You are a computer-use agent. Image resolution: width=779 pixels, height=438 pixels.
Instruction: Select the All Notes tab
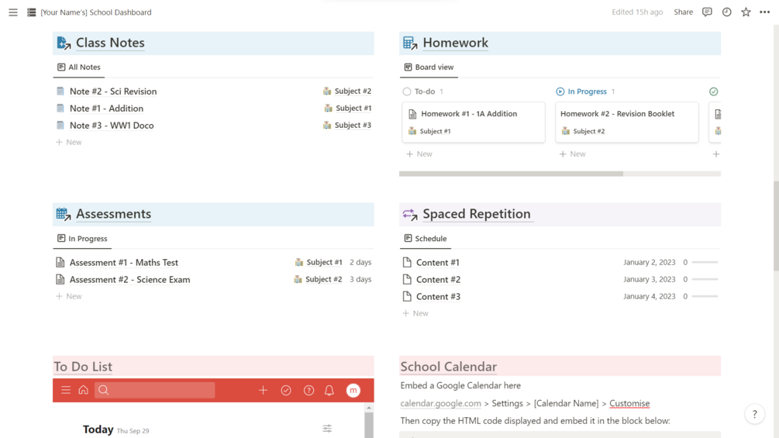click(x=79, y=67)
